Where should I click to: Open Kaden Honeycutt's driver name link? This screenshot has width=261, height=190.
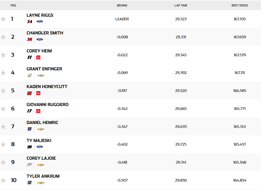[x=47, y=87]
